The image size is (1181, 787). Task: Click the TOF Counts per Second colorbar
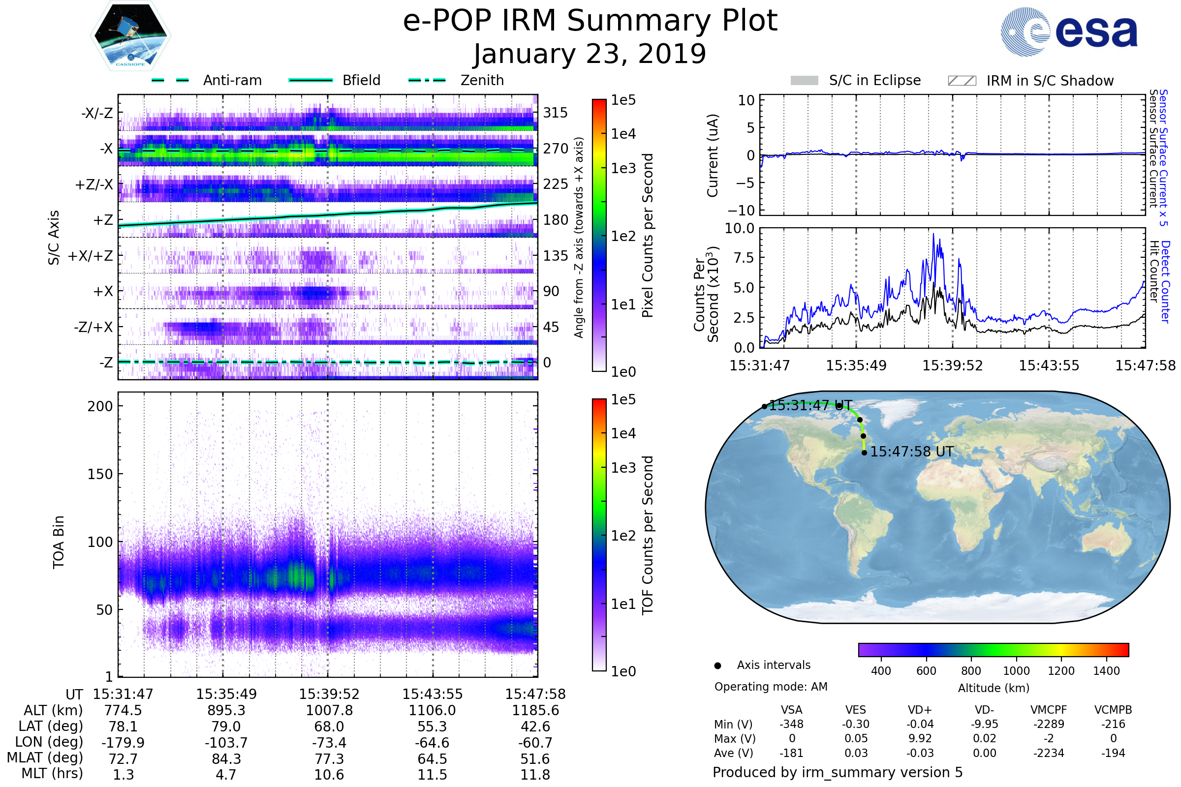[x=599, y=535]
